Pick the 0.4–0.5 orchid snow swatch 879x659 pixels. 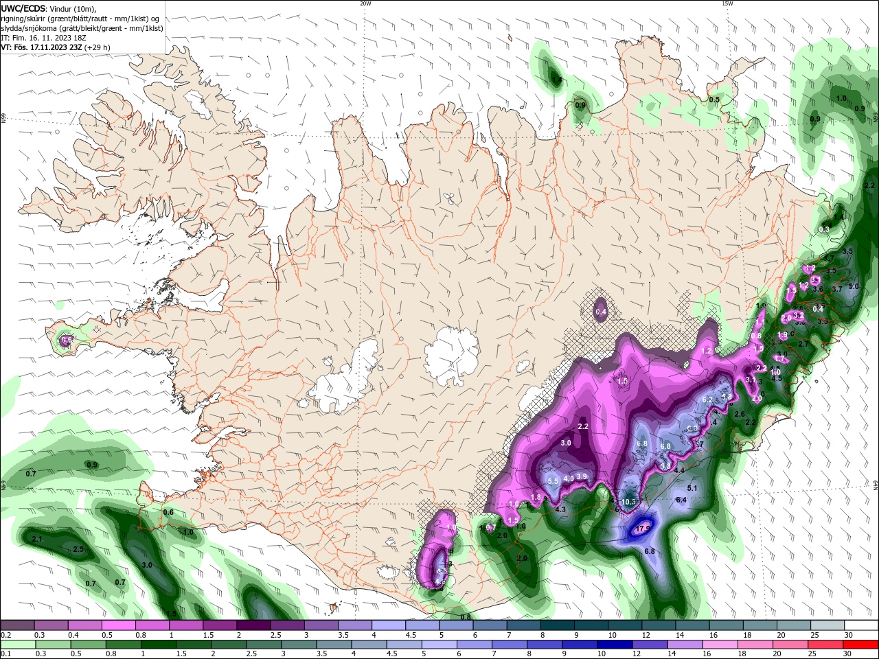(x=84, y=626)
